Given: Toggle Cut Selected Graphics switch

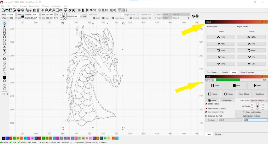Looking at the screenshot, I should pyautogui.click(x=206, y=108).
